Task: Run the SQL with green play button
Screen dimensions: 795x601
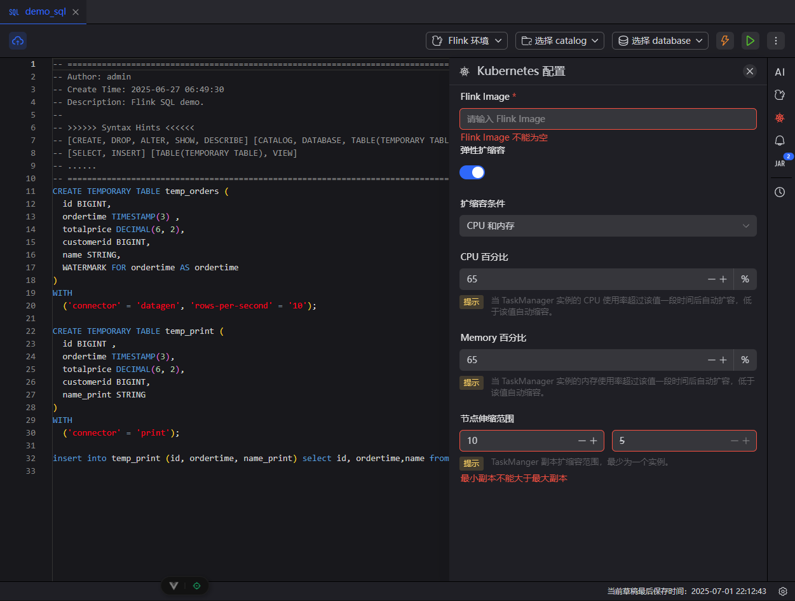Action: coord(750,41)
